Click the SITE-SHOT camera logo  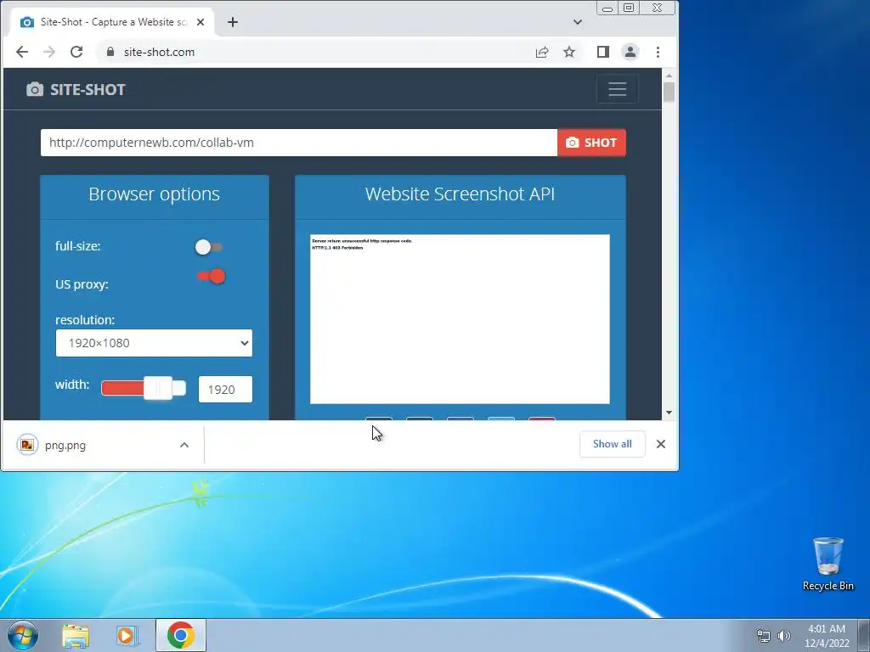click(x=76, y=89)
